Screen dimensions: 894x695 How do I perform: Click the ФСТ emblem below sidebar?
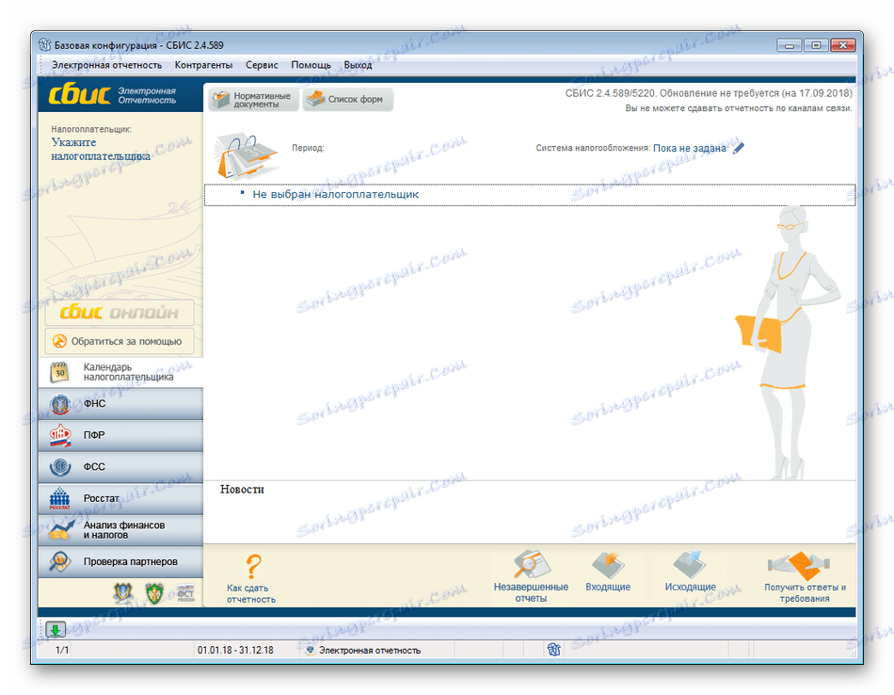click(185, 593)
